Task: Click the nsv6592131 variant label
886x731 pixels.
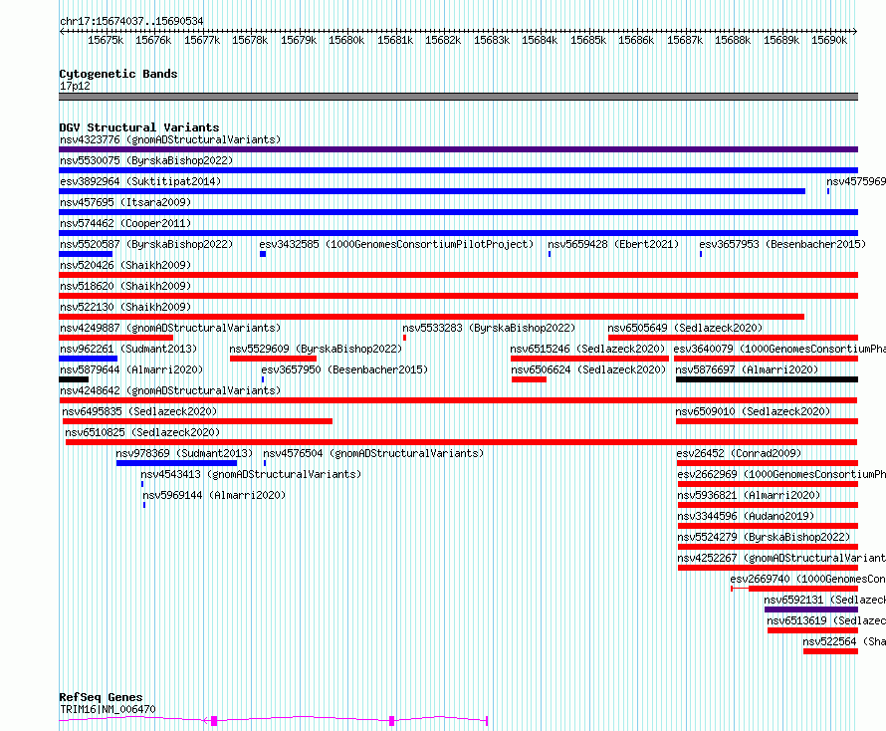Action: pyautogui.click(x=825, y=600)
